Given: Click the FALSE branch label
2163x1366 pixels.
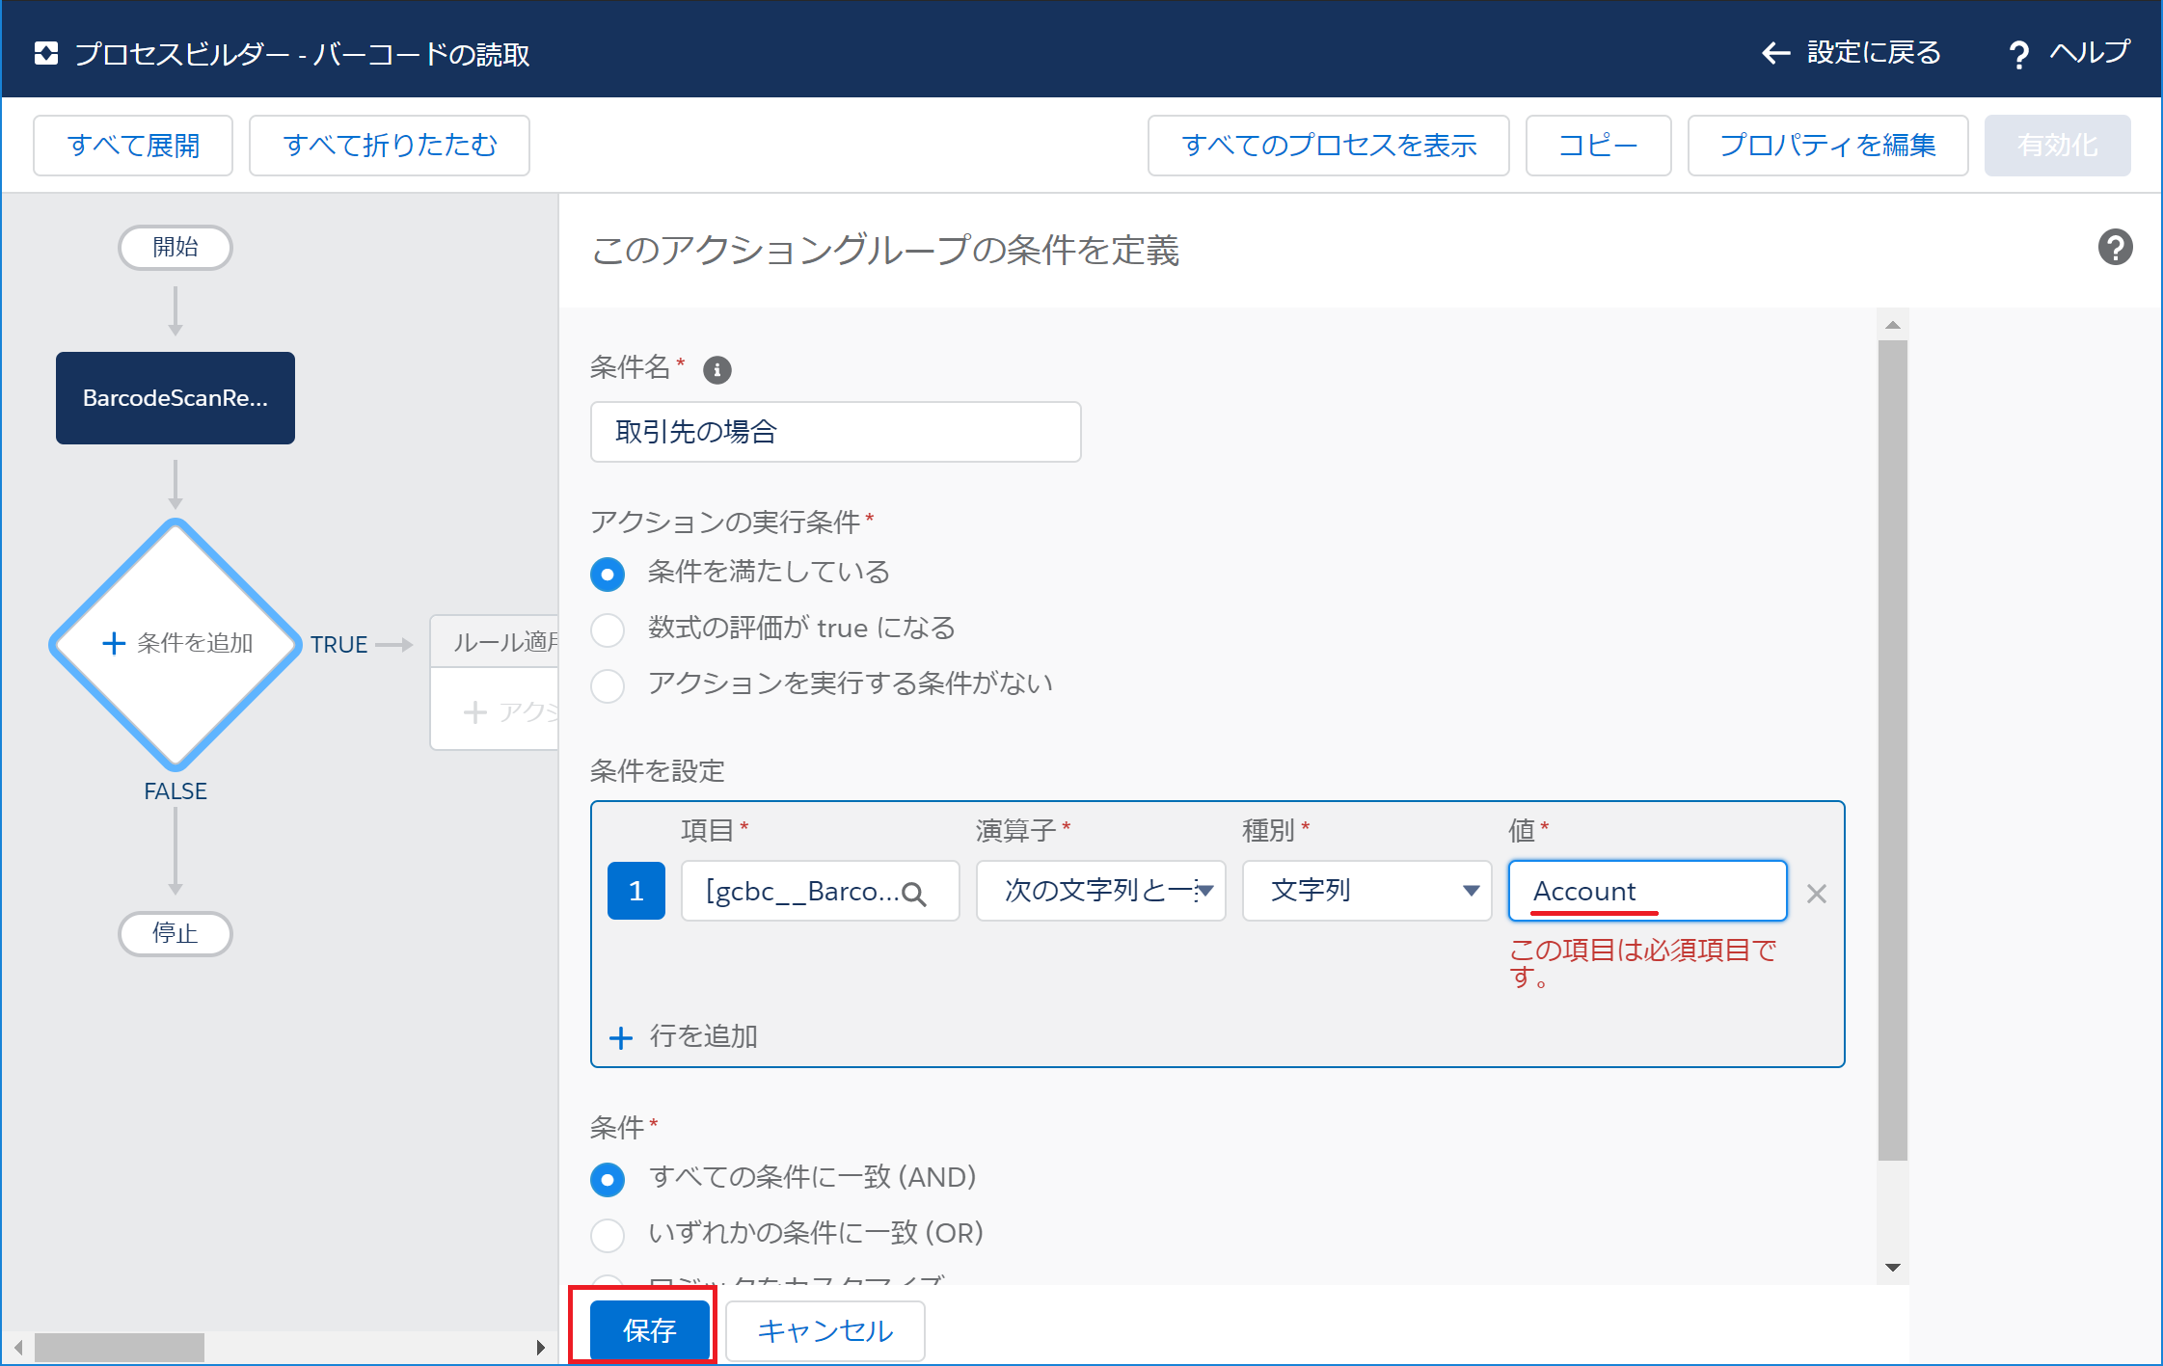Looking at the screenshot, I should coord(176,790).
